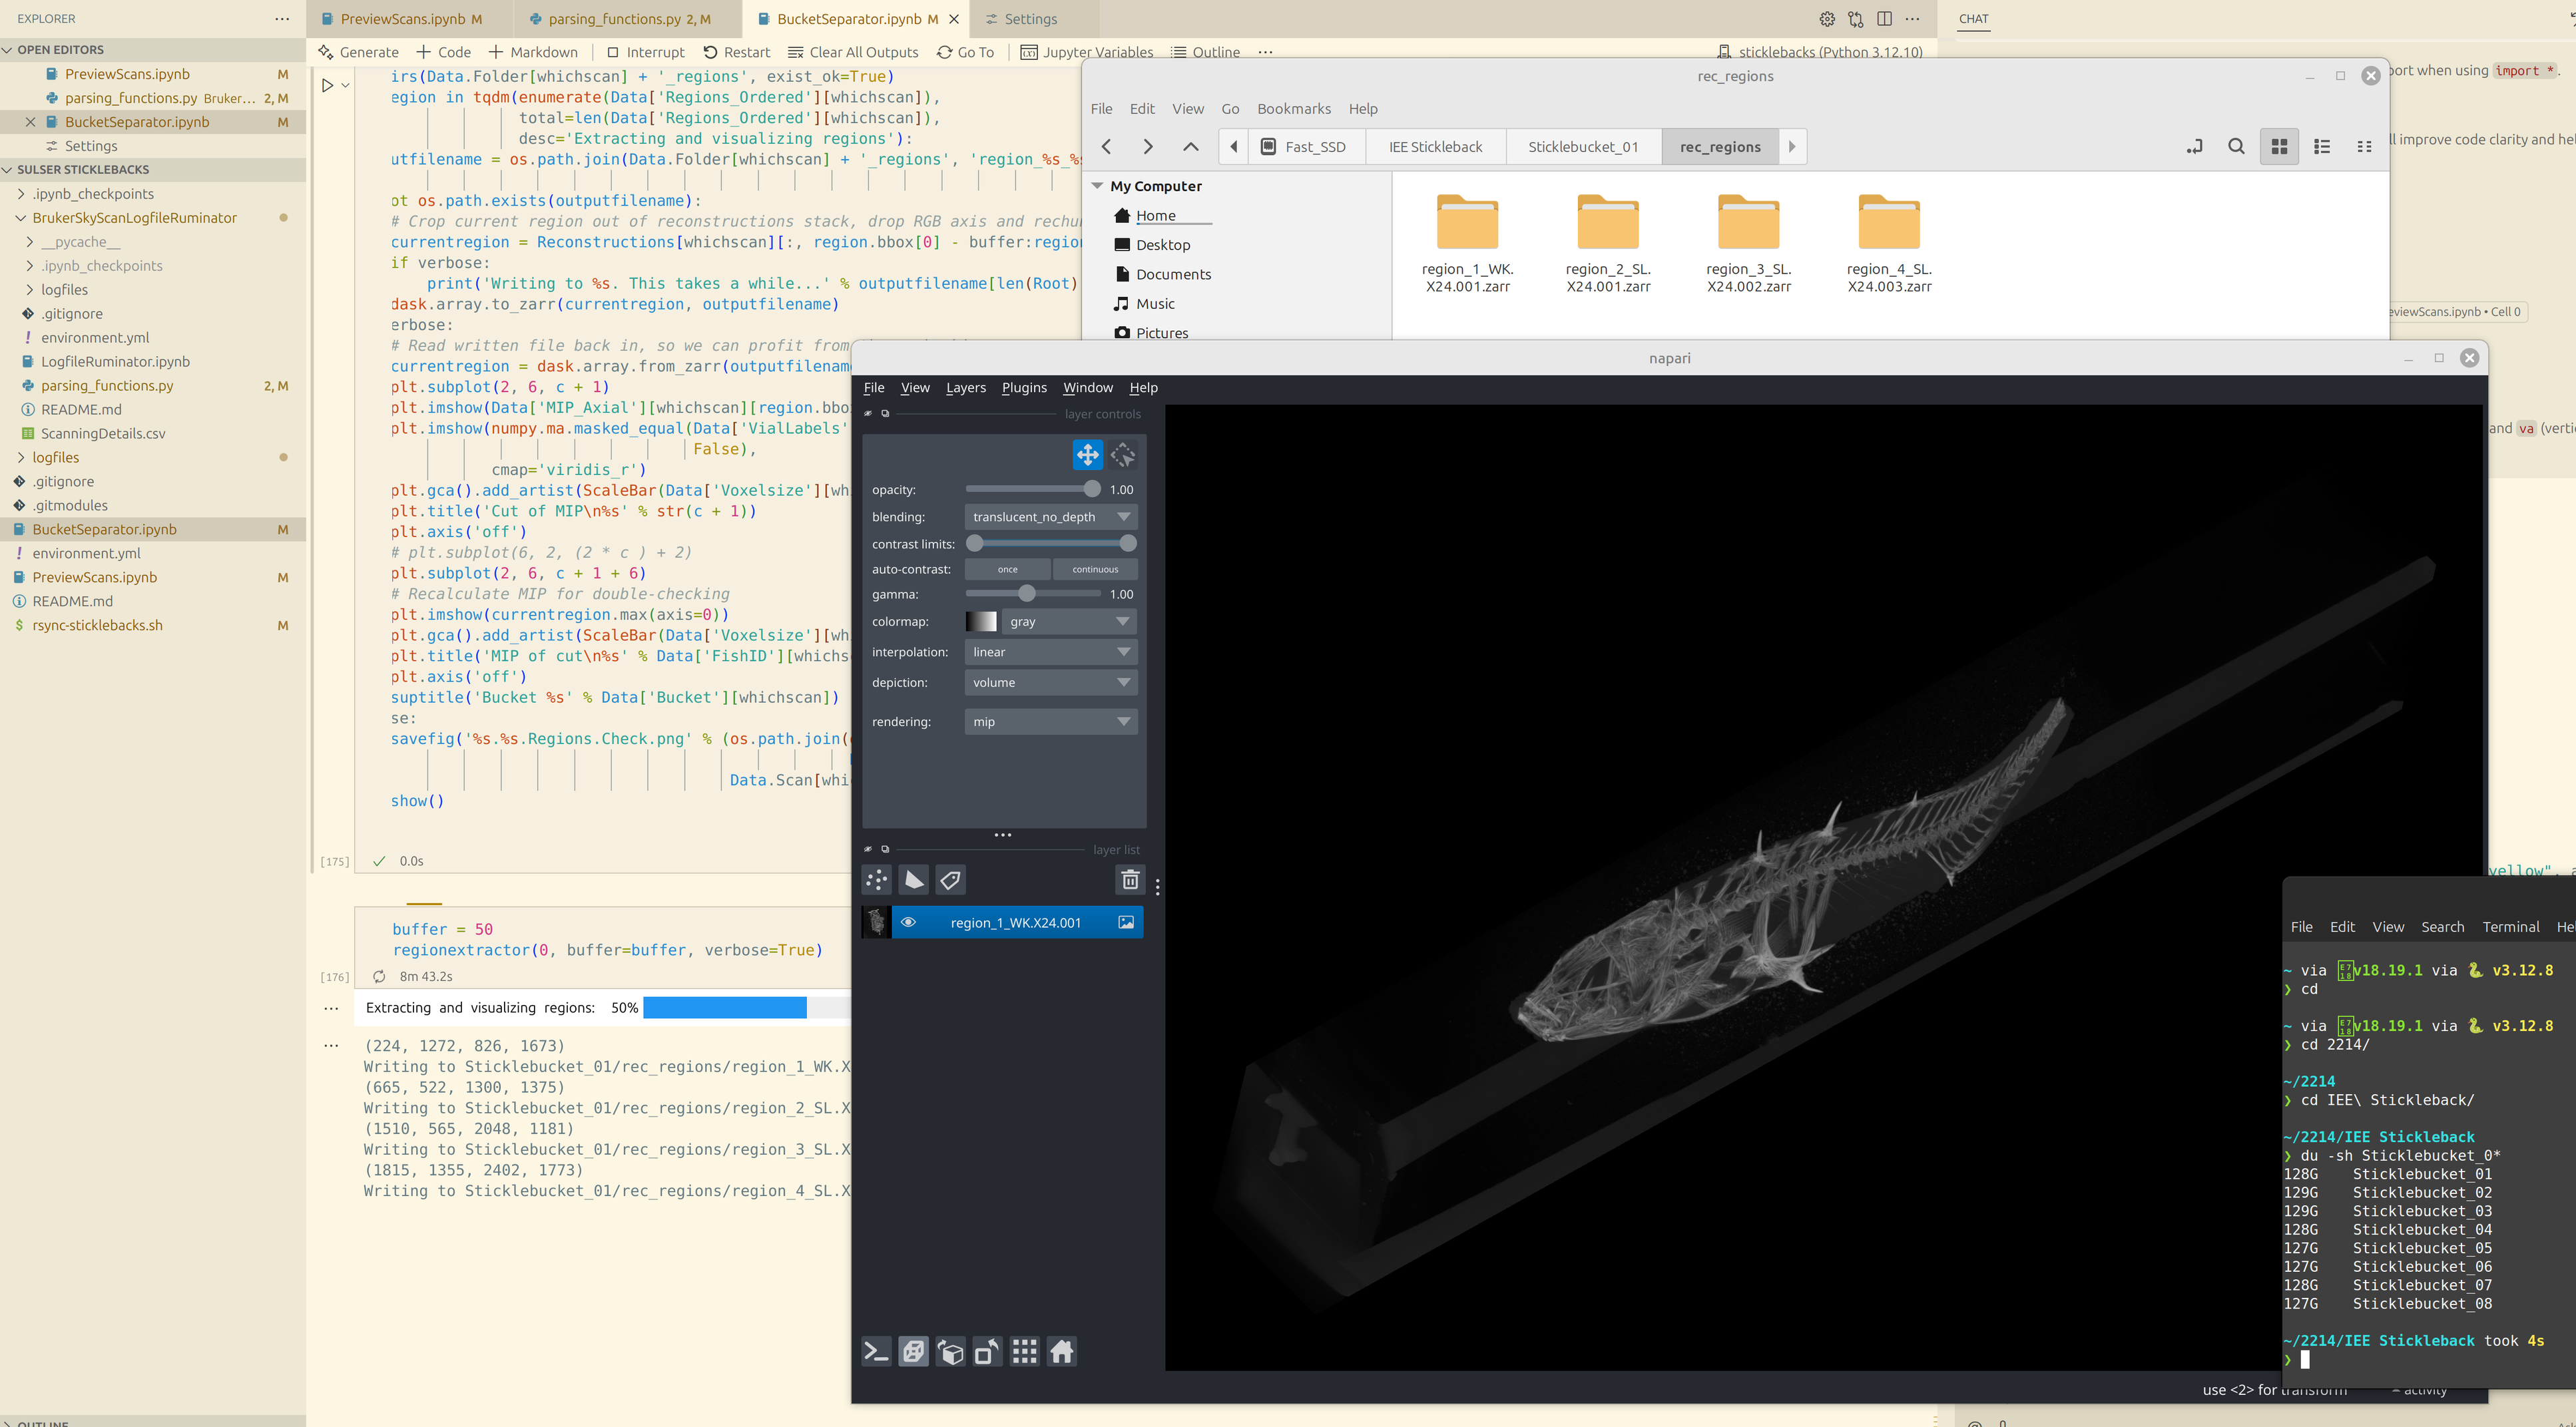
Task: Open napari Layers menu
Action: pos(965,388)
